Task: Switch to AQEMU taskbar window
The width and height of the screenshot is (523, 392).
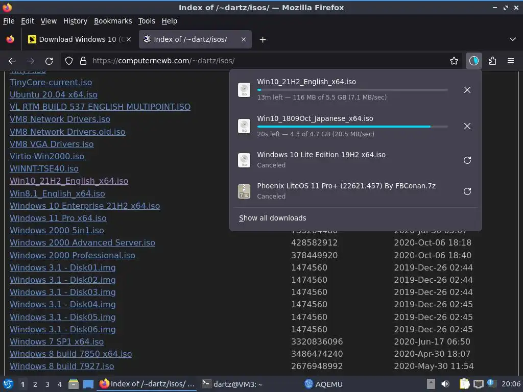Action: click(x=324, y=384)
